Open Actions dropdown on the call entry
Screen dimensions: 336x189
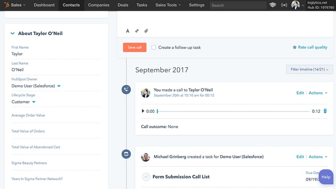coord(318,93)
